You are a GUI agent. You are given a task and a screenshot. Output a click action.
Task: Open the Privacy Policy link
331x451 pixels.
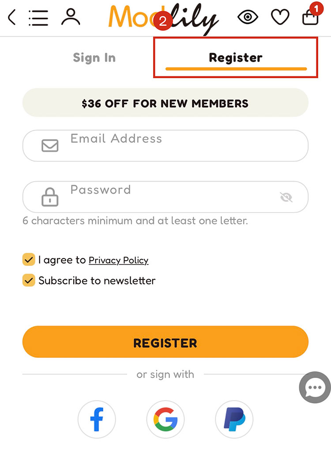pos(118,260)
